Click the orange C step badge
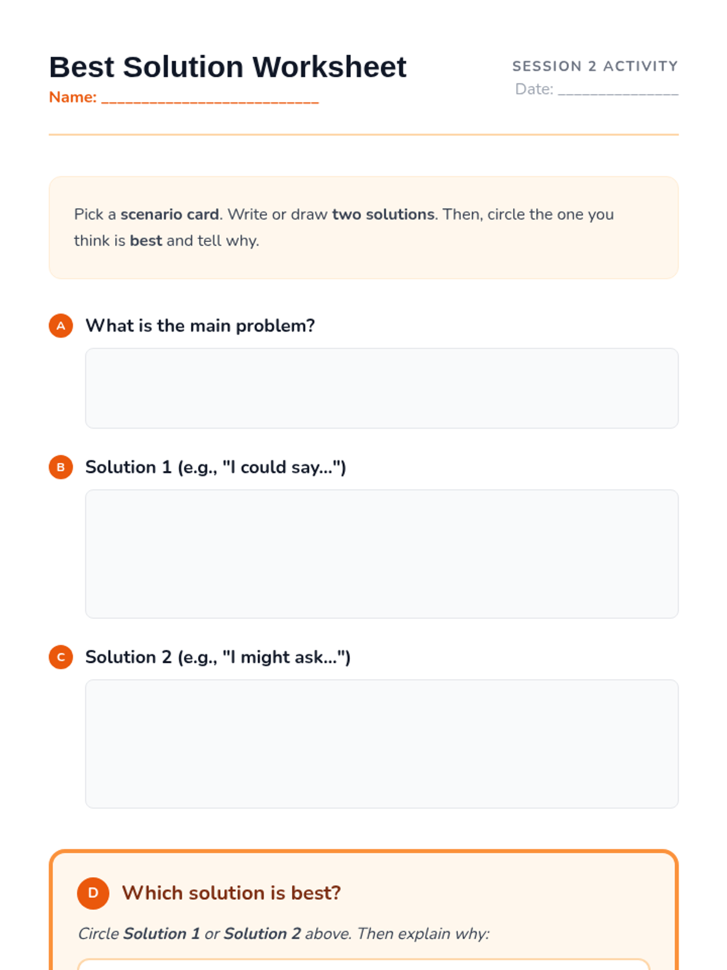Viewport: 727px width, 970px height. coord(61,657)
